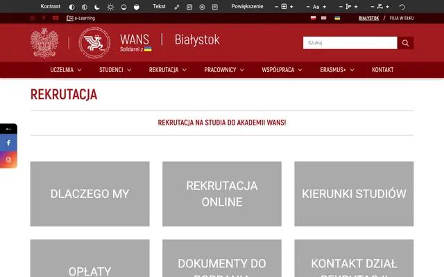Image resolution: width=444 pixels, height=277 pixels.
Task: Open the WSPÓŁPRACA menu item
Action: 277,70
